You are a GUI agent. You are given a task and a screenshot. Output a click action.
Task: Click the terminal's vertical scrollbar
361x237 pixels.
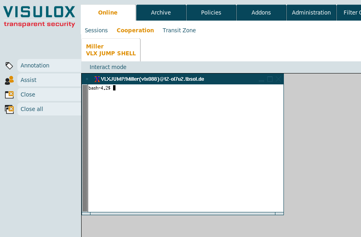pyautogui.click(x=85, y=148)
